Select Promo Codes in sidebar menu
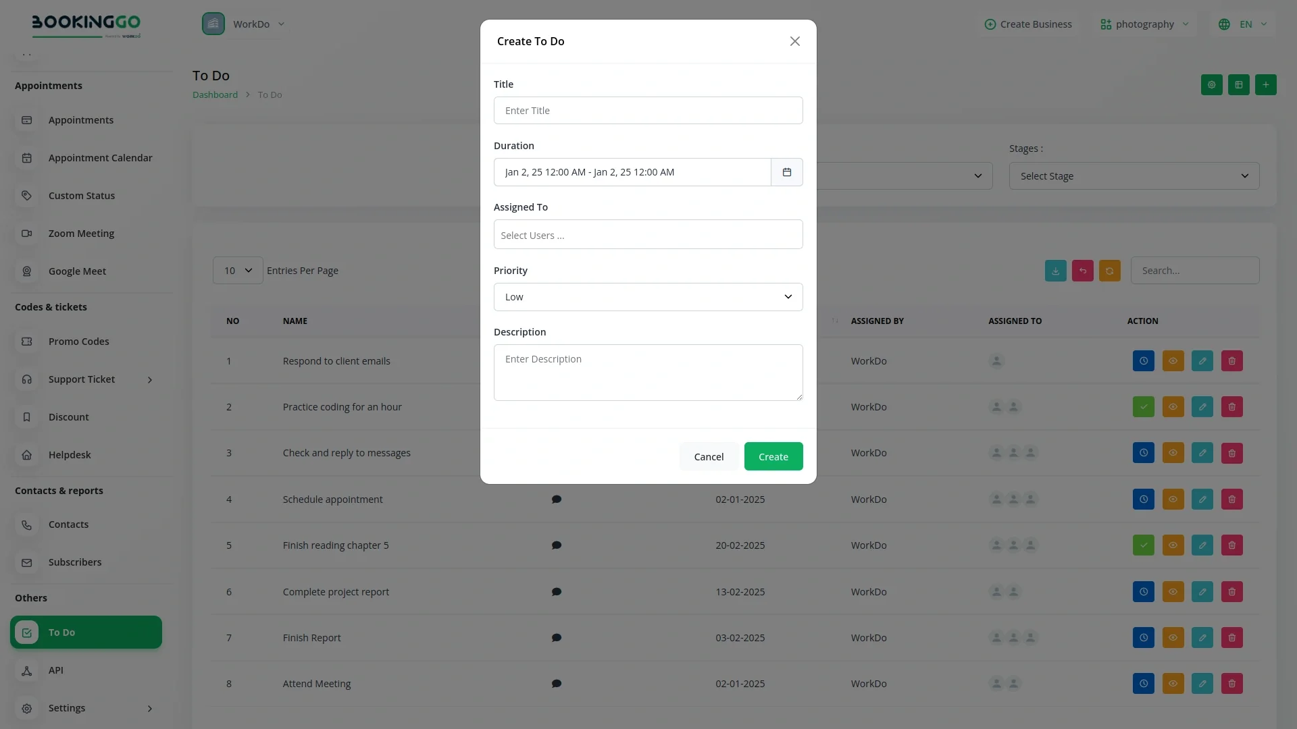Viewport: 1297px width, 729px height. pyautogui.click(x=78, y=342)
